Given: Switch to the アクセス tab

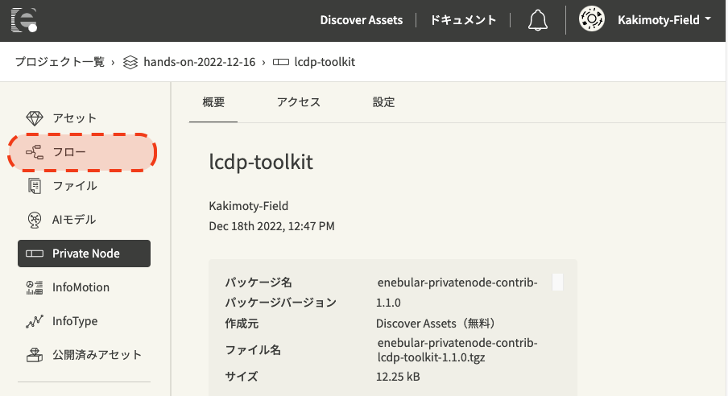Looking at the screenshot, I should (x=299, y=102).
